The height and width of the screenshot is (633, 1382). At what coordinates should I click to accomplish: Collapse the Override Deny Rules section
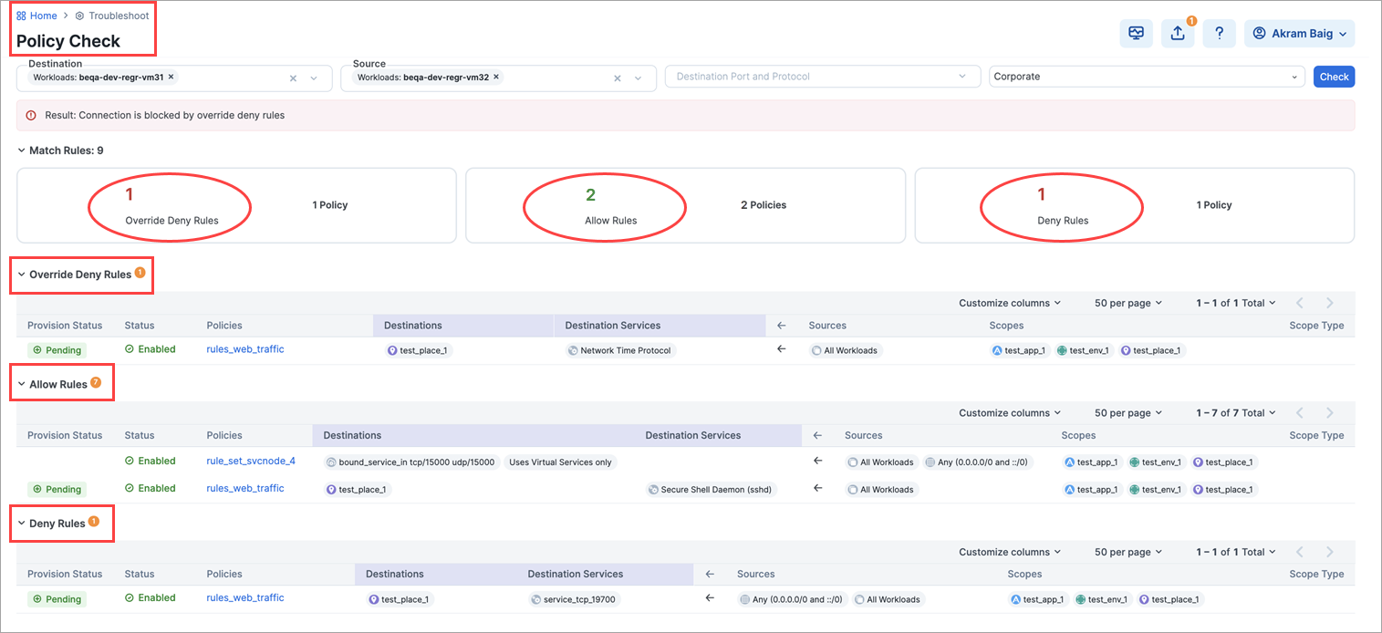pyautogui.click(x=22, y=275)
